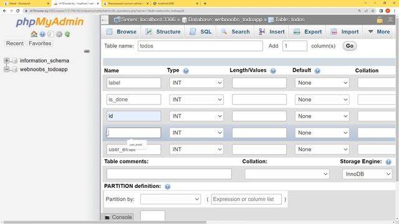Image resolution: width=399 pixels, height=224 pixels.
Task: Click the Name field containing is_done
Action: coord(133,100)
